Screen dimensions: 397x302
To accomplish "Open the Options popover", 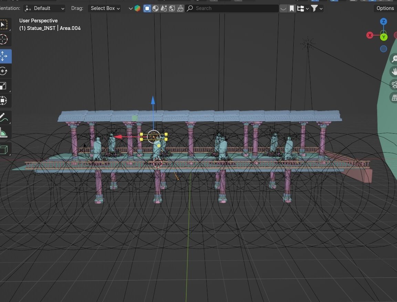I will pos(385,8).
